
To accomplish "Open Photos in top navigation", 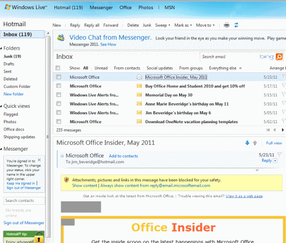I will point(146,7).
